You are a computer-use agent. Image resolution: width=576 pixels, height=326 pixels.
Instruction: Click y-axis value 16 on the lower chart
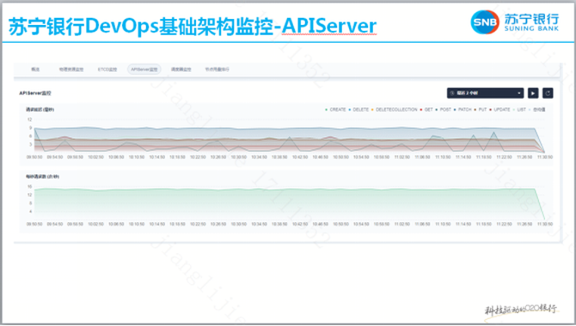[30, 187]
